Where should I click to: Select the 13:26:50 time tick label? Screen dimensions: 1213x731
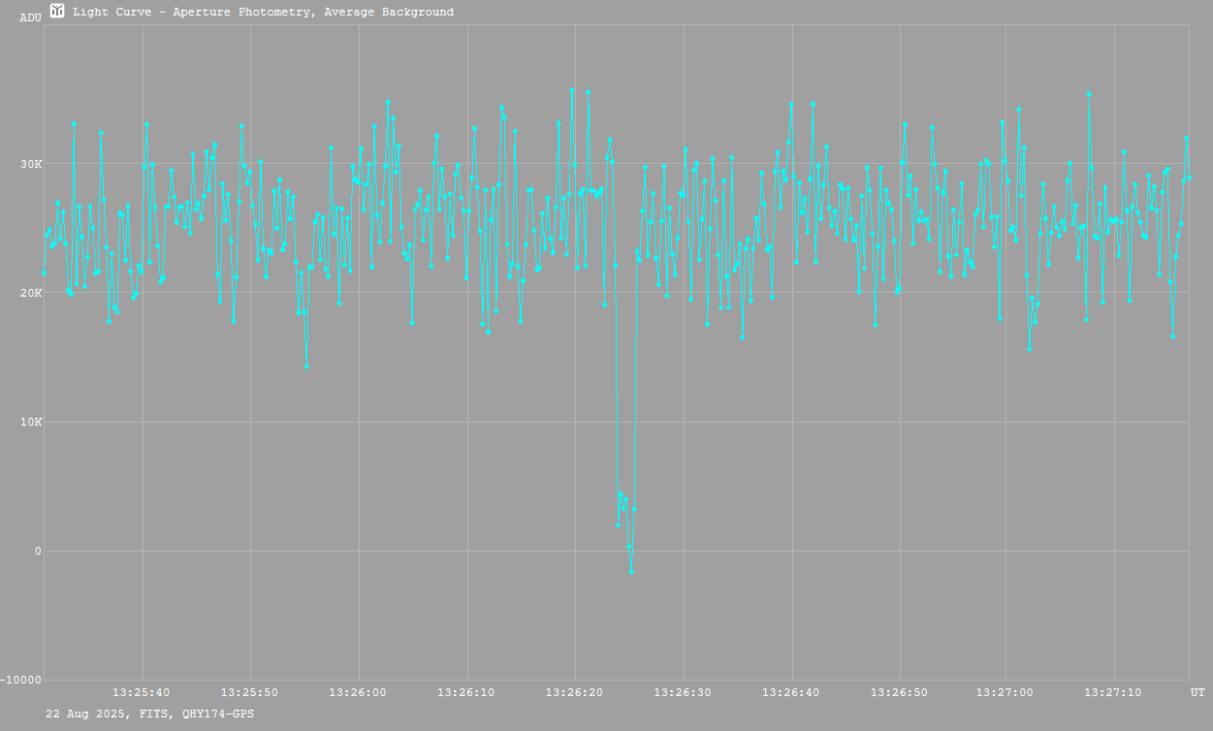coord(900,692)
